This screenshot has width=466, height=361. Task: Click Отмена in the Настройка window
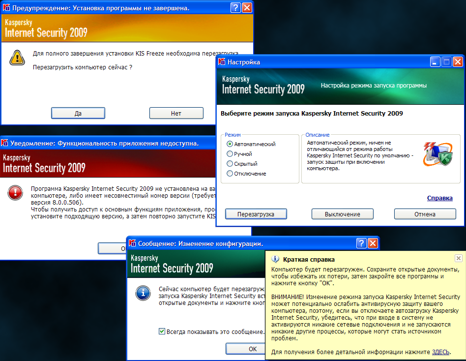[425, 214]
